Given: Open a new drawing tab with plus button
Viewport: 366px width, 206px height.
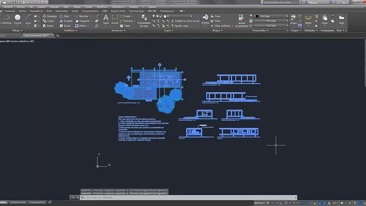Looking at the screenshot, I should point(57,35).
